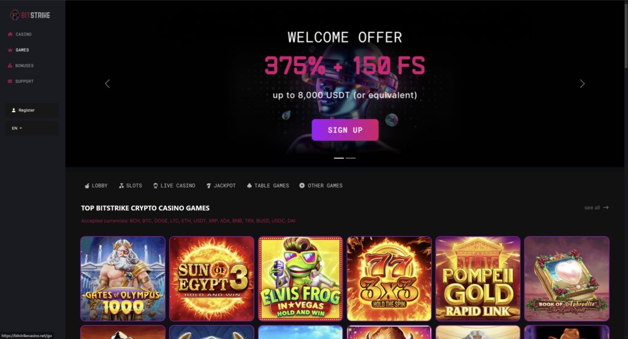Open the Elvis Frog in Vegas game

point(301,278)
